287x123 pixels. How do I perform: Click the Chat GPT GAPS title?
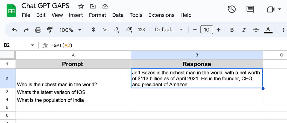(x=45, y=6)
